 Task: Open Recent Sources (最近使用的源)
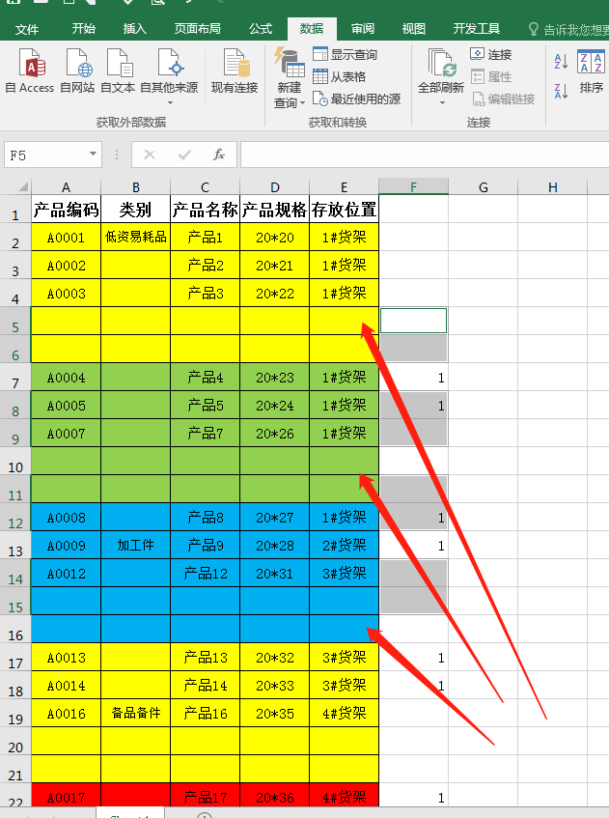pyautogui.click(x=357, y=99)
